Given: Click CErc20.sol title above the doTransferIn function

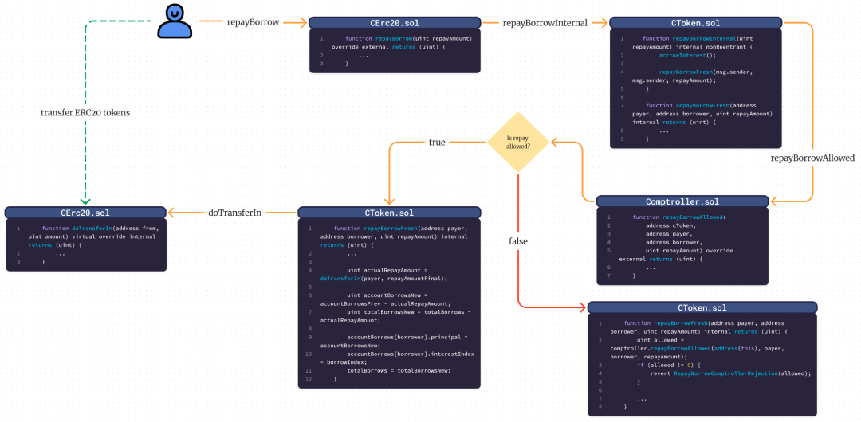Looking at the screenshot, I should (85, 213).
